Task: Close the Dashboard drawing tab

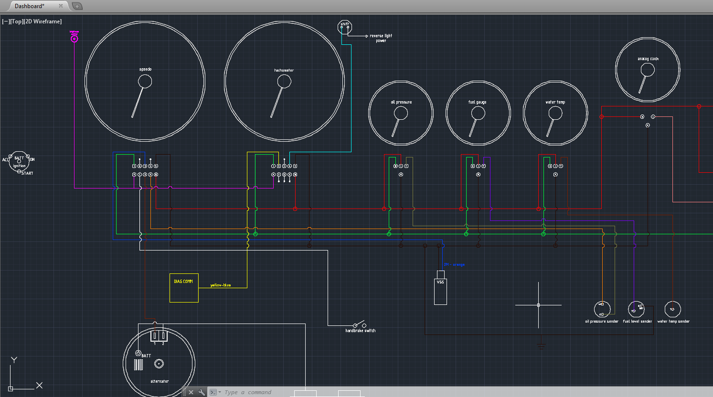Action: coord(61,6)
